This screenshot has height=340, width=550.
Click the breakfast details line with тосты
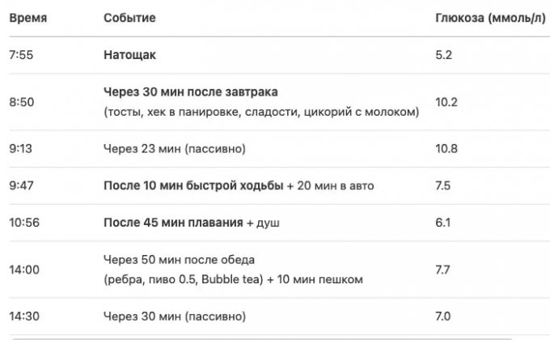[x=261, y=112]
